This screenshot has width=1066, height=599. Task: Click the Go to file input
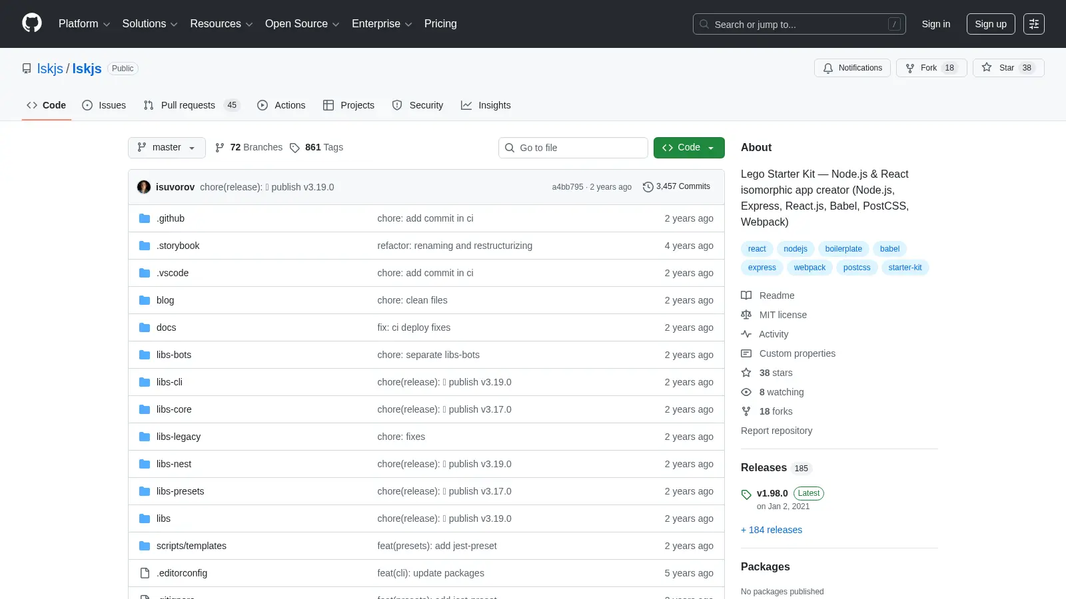coord(573,148)
